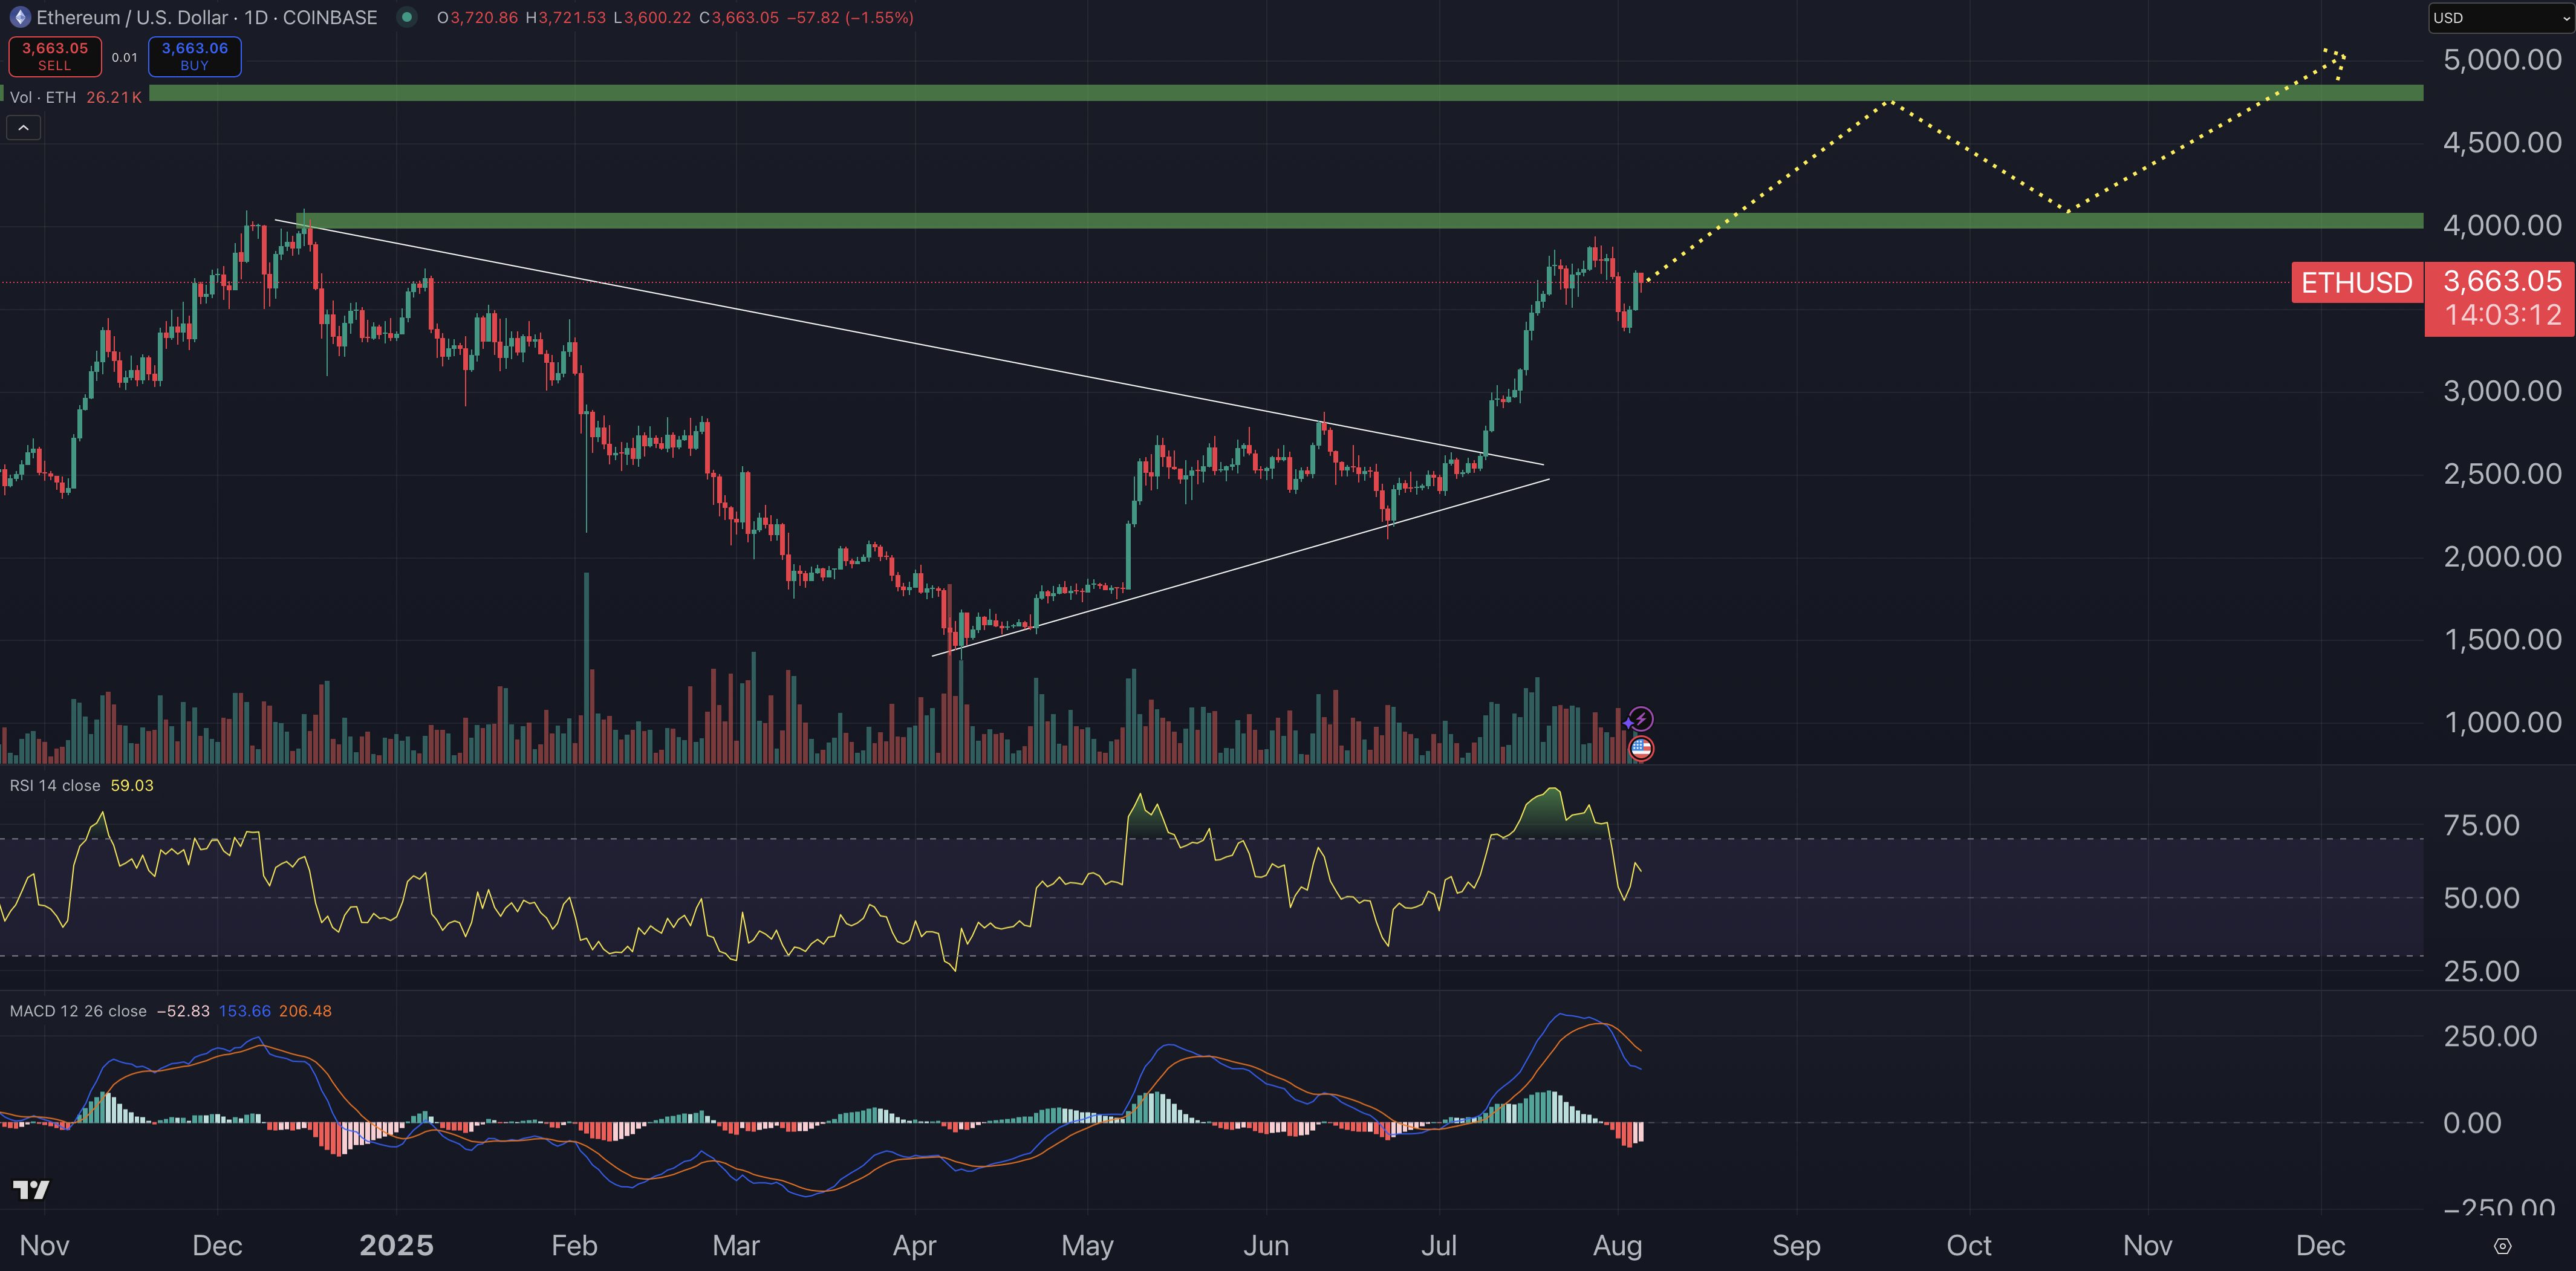Screen dimensions: 2576x1271
Task: Click the RSI axis label 75.00
Action: tap(2481, 825)
